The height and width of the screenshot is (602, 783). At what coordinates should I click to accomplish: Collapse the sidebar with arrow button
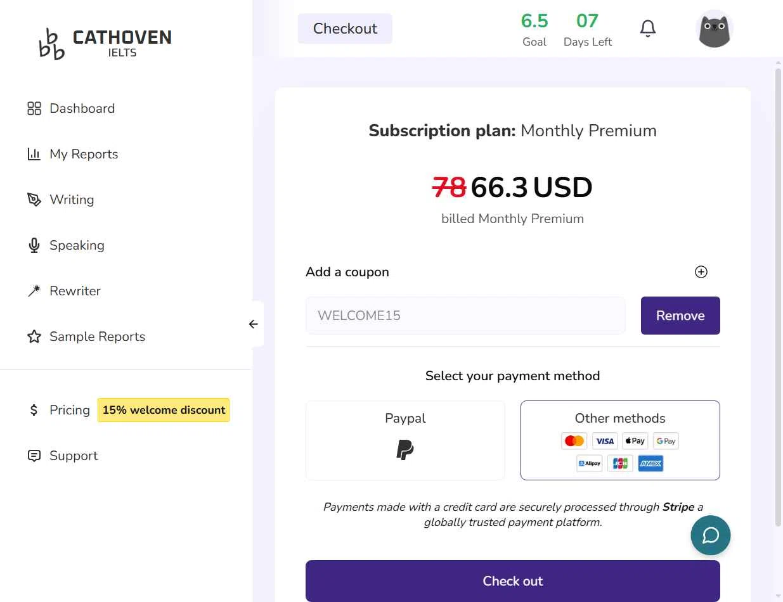tap(254, 324)
